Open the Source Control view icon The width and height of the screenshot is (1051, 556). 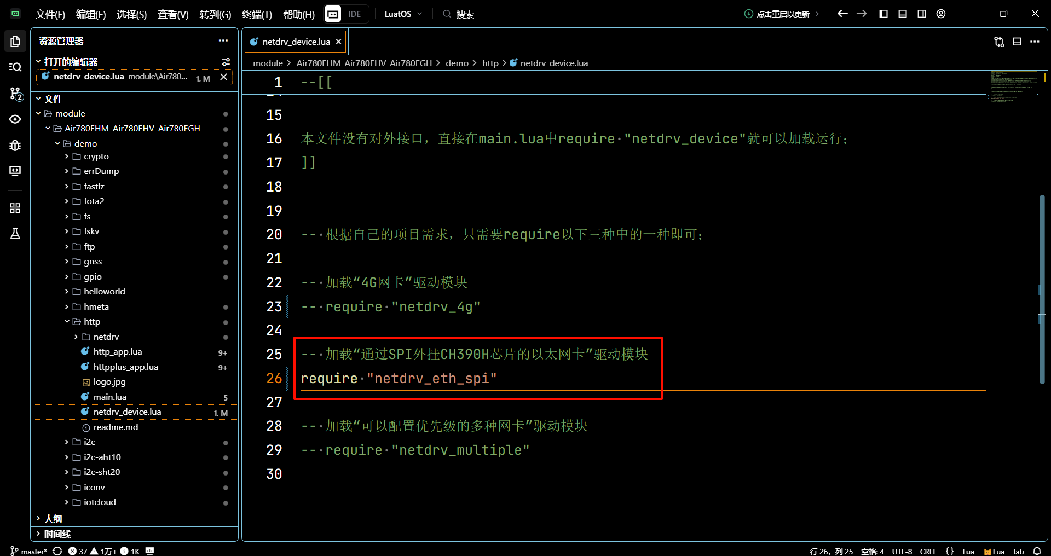(x=15, y=94)
